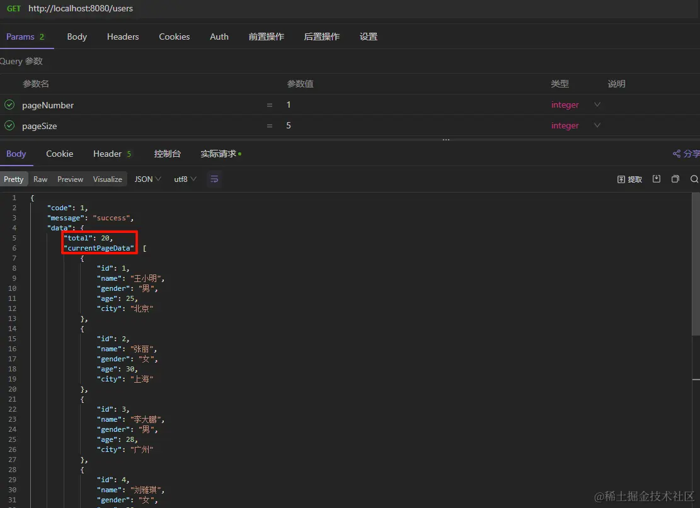
Task: Click the pageNumber parameter name
Action: (x=48, y=105)
